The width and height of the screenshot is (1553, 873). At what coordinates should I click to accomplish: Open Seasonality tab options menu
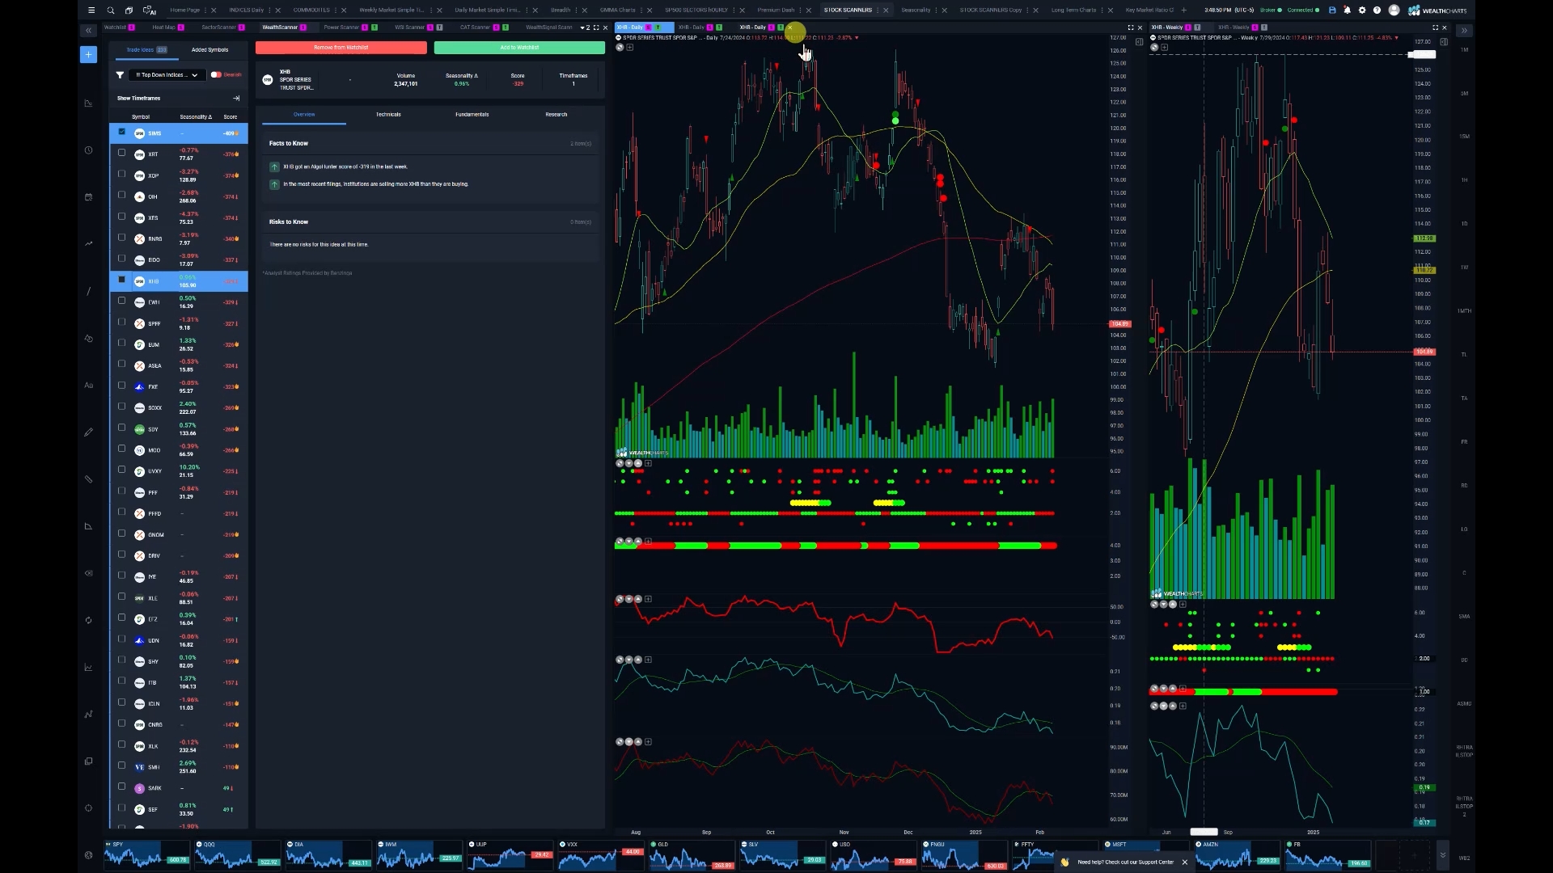937,11
